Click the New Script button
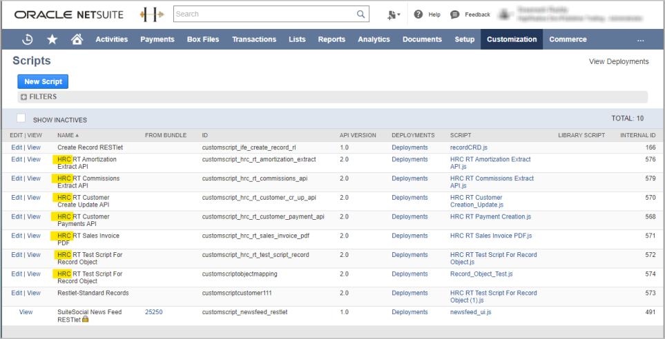This screenshot has height=339, width=665. tap(43, 81)
